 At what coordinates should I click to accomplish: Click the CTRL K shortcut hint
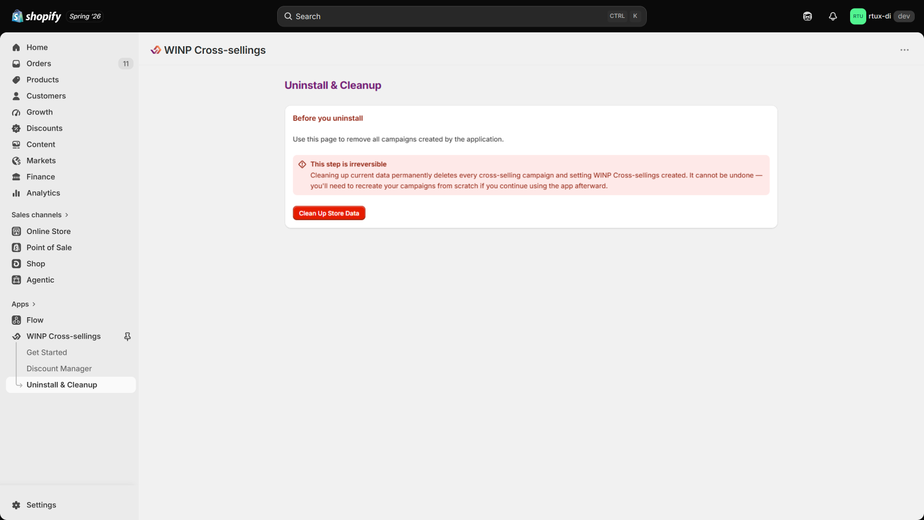pyautogui.click(x=625, y=16)
